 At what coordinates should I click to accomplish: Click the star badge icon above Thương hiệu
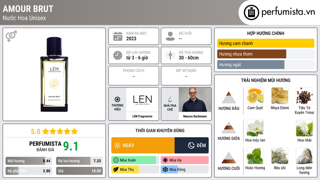[x=117, y=99]
